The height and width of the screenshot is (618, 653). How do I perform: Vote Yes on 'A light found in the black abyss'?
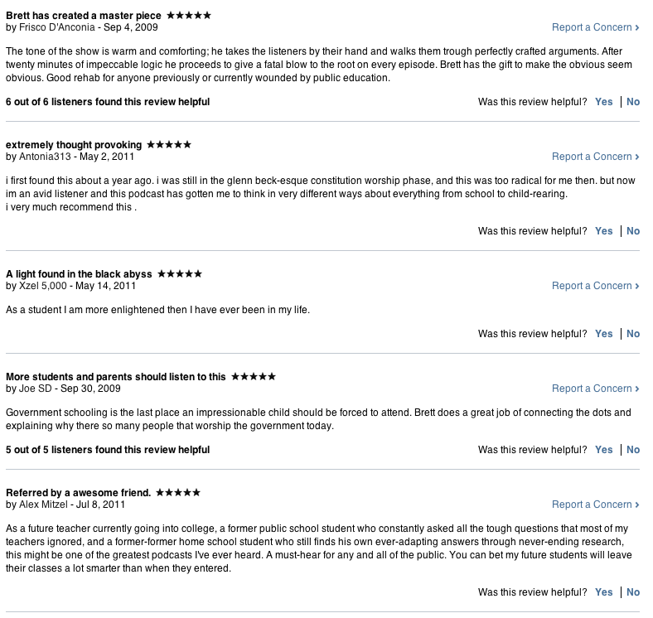604,334
